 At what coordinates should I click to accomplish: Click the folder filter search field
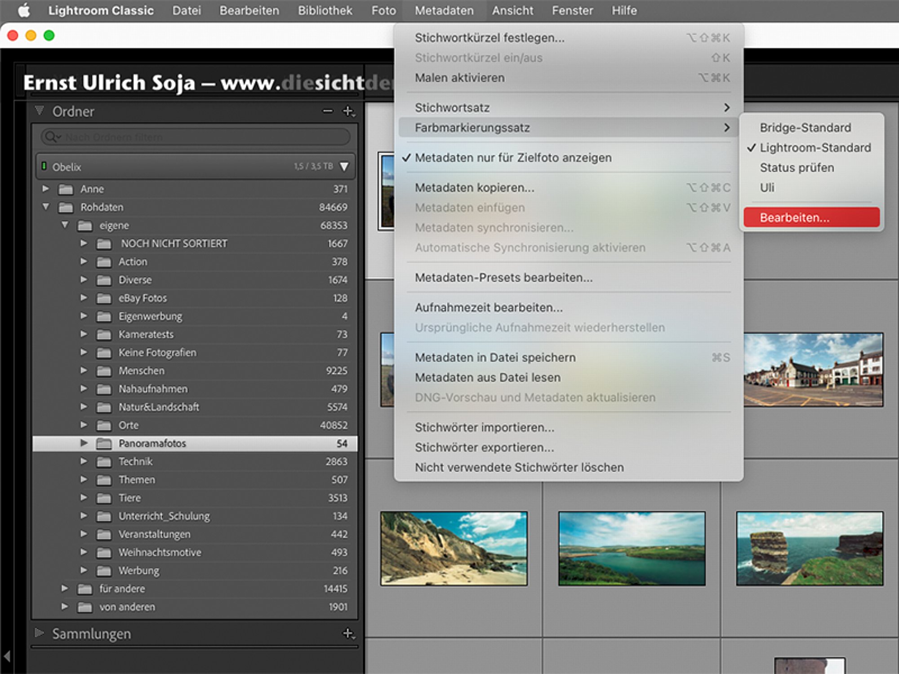coord(196,137)
